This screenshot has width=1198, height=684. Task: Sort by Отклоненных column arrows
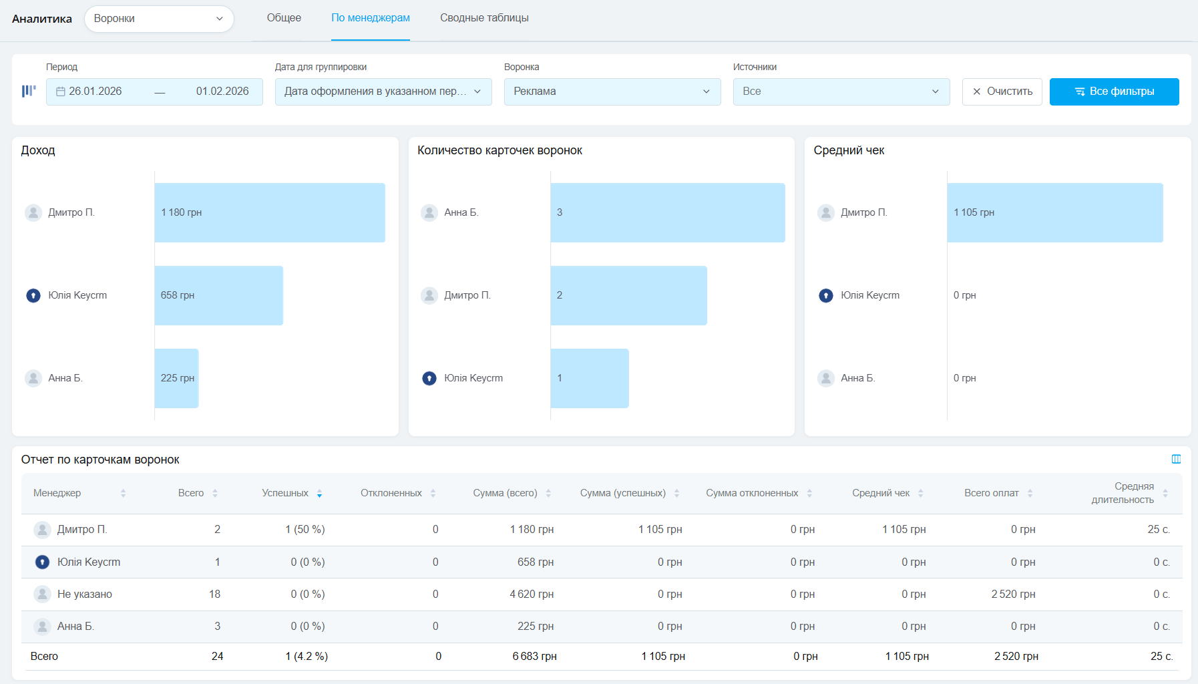point(433,494)
